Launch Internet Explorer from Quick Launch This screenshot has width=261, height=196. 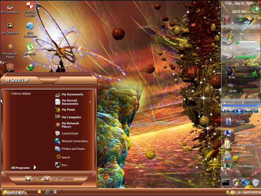coord(47,192)
